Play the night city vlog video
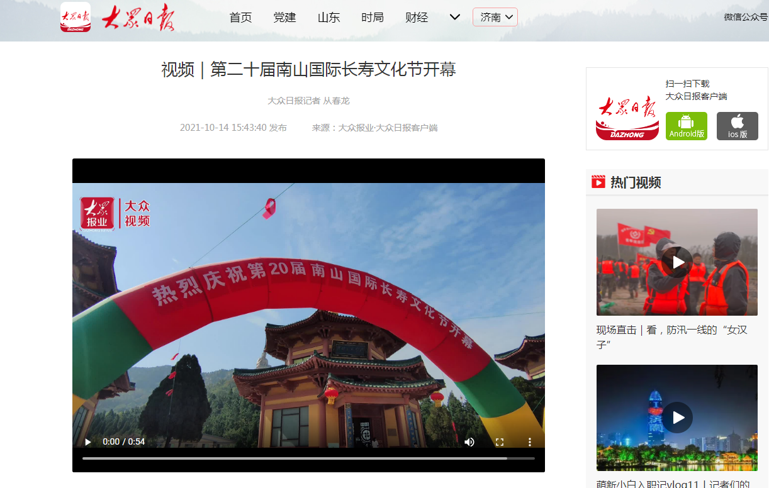 (x=677, y=418)
